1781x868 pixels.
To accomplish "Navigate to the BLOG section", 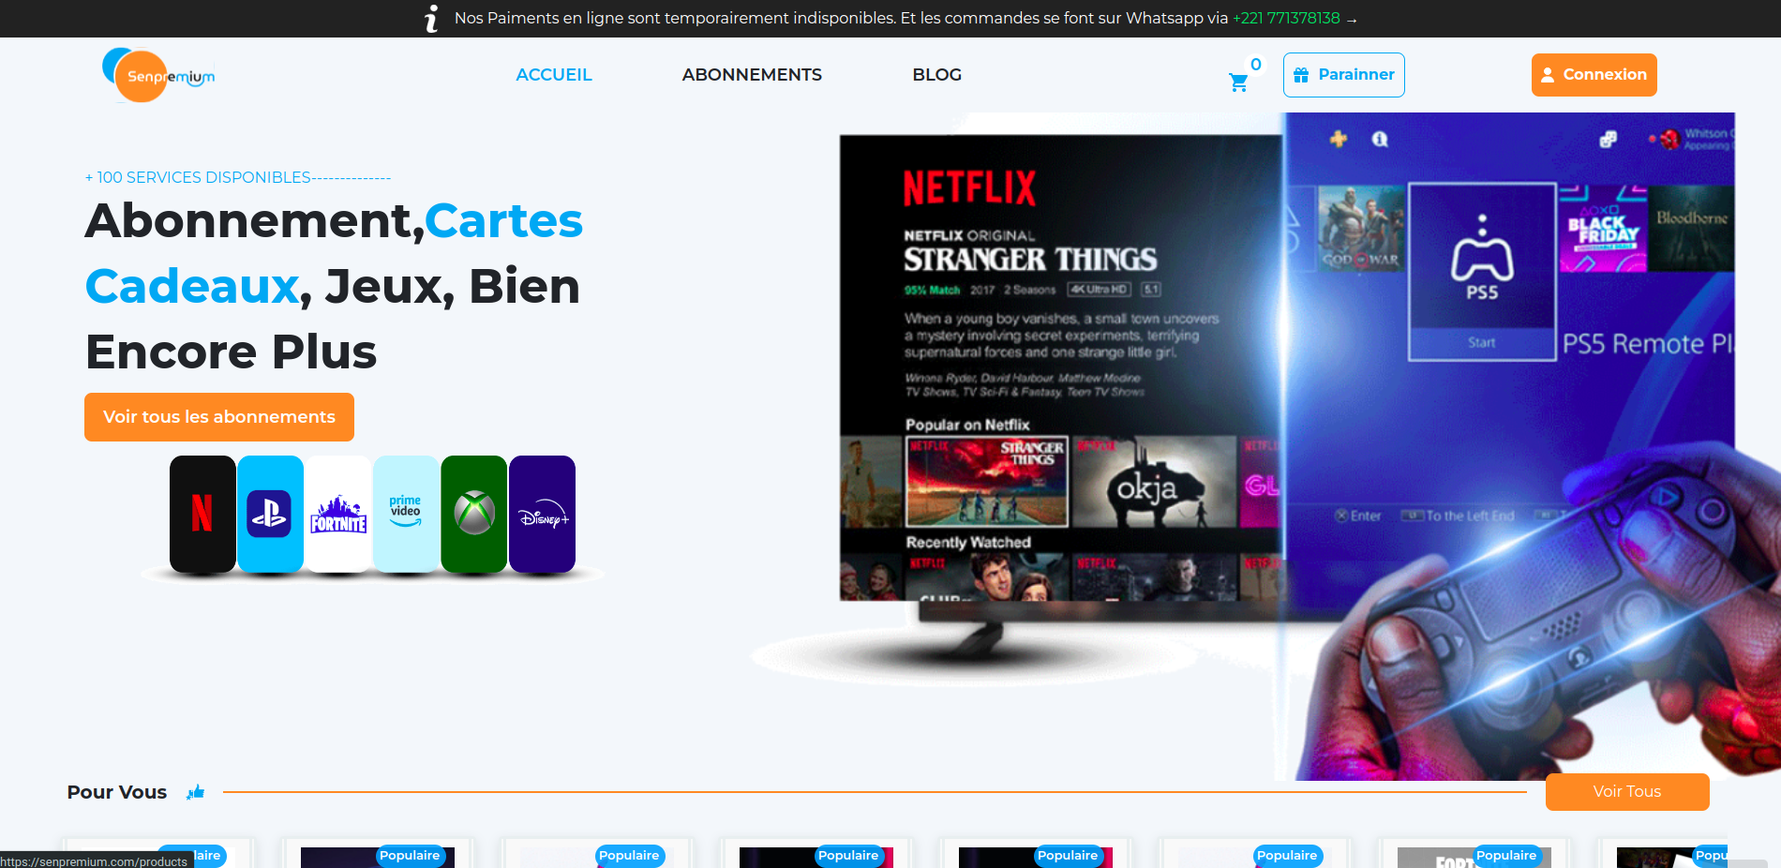I will [936, 75].
